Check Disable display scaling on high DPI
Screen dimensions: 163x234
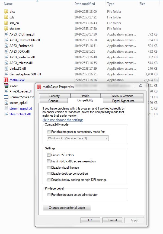[x=49, y=180]
